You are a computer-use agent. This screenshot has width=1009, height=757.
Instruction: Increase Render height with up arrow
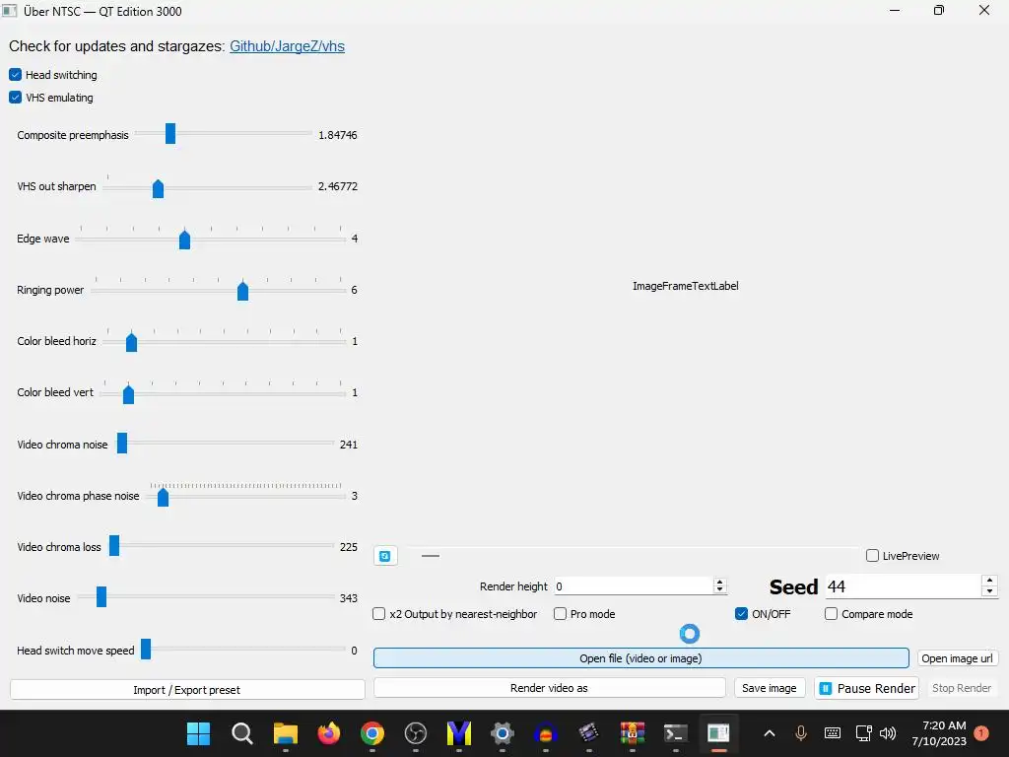720,582
